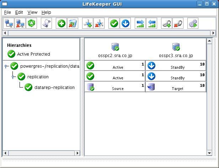Click the gears Properties toolbar icon
This screenshot has width=219, height=168.
click(193, 23)
